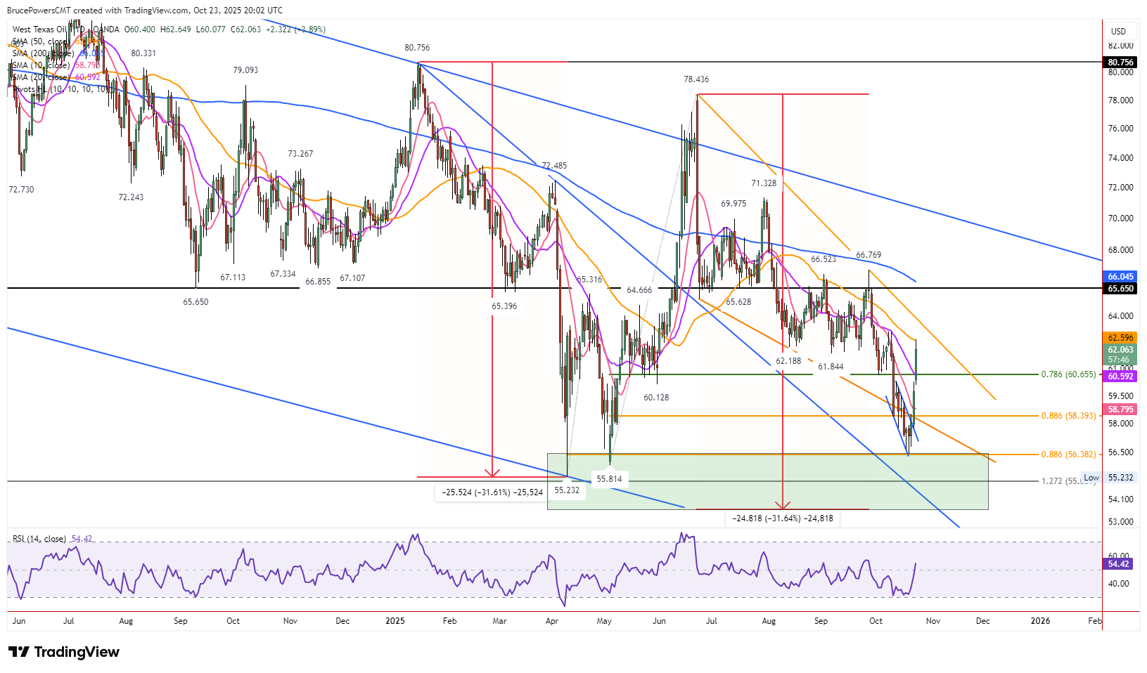The image size is (1147, 673).
Task: Click the 78.436 pivot high label
Action: (x=696, y=80)
